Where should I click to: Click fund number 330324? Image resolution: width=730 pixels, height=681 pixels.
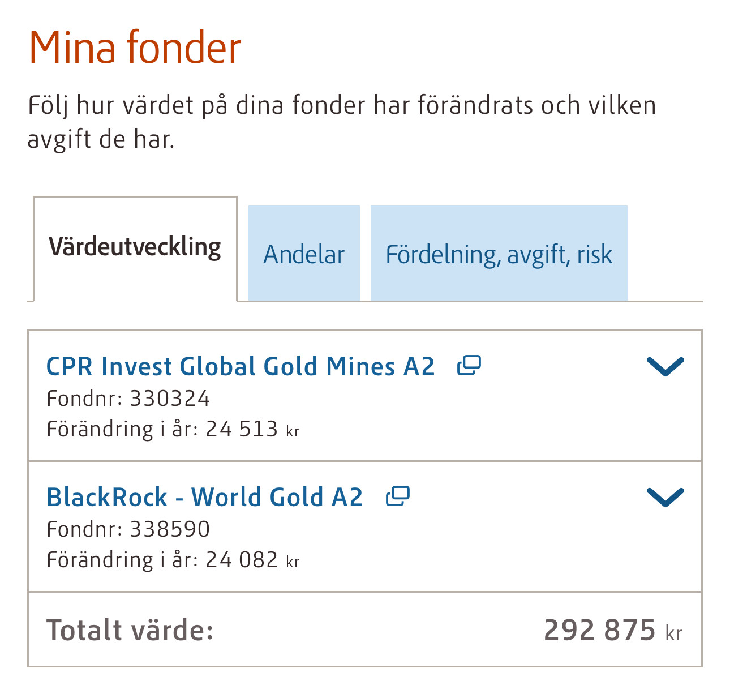tap(170, 399)
